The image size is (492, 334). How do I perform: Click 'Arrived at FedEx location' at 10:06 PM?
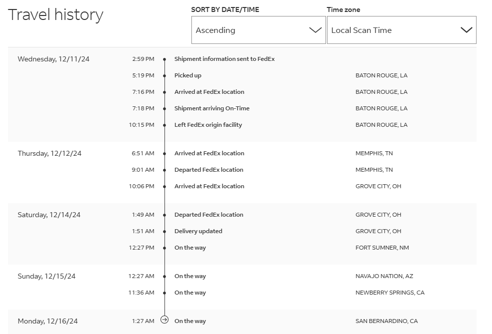coord(209,186)
